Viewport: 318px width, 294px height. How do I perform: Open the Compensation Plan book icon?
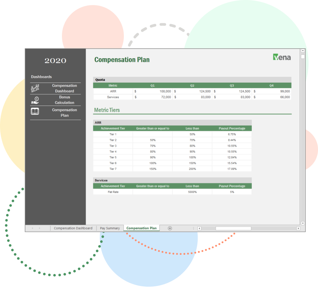35,112
